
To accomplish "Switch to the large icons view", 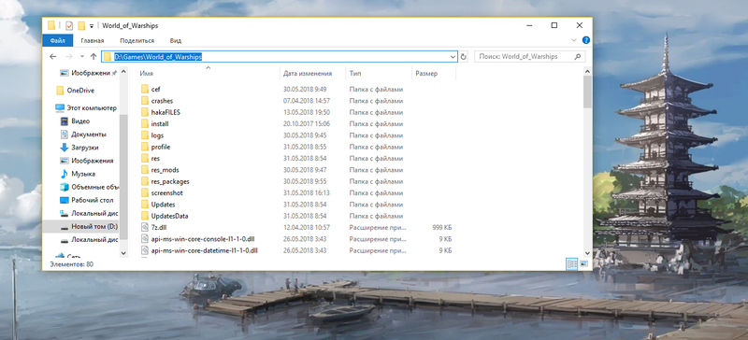I will pyautogui.click(x=583, y=263).
